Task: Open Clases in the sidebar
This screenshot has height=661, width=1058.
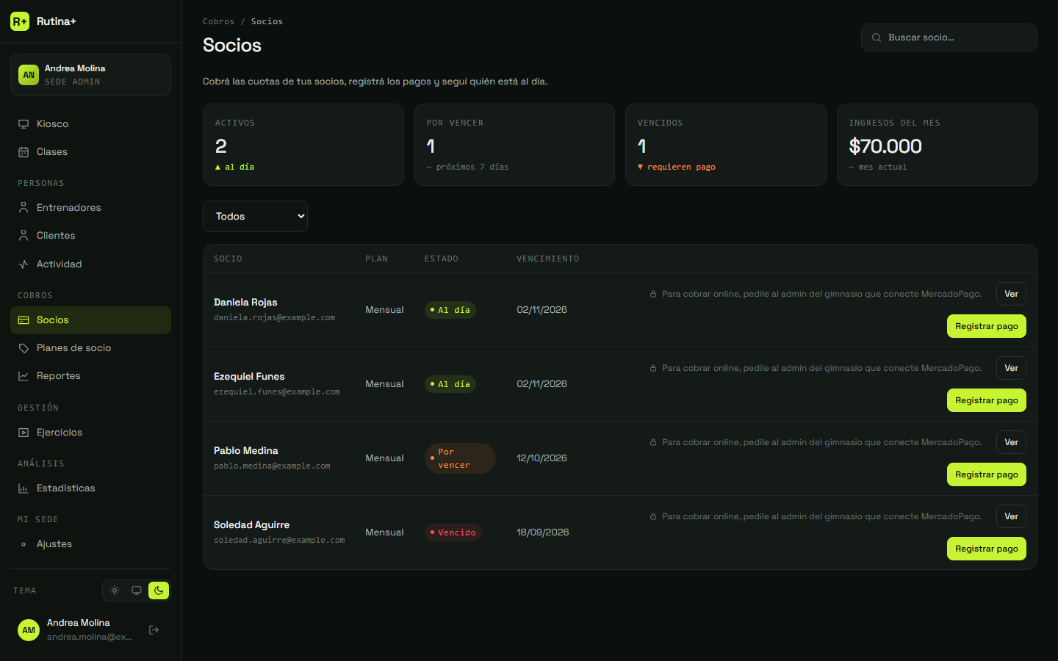Action: 90,152
